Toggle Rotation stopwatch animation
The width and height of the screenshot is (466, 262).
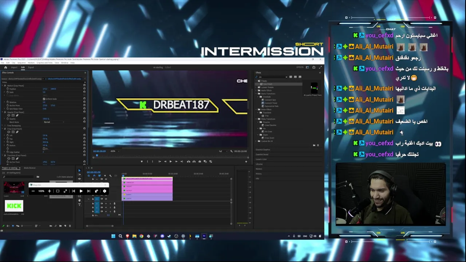pyautogui.click(x=8, y=102)
